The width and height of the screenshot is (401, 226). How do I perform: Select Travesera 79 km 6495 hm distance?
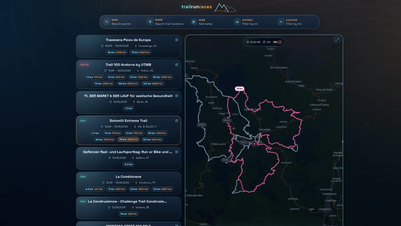point(140,52)
